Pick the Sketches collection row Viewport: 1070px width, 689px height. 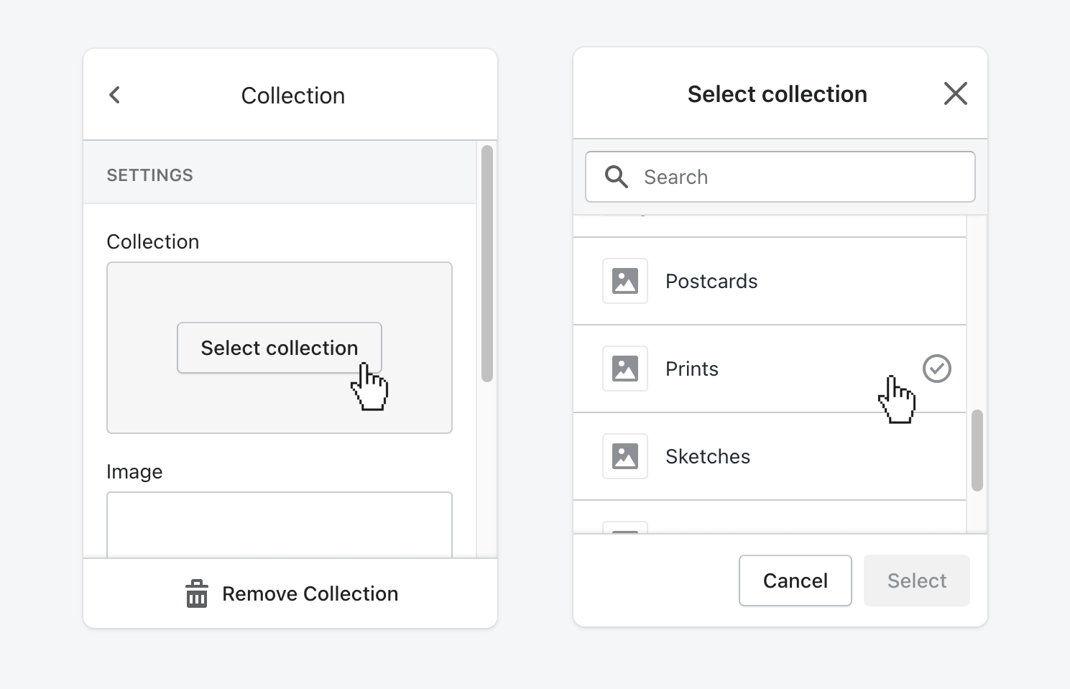(x=770, y=456)
